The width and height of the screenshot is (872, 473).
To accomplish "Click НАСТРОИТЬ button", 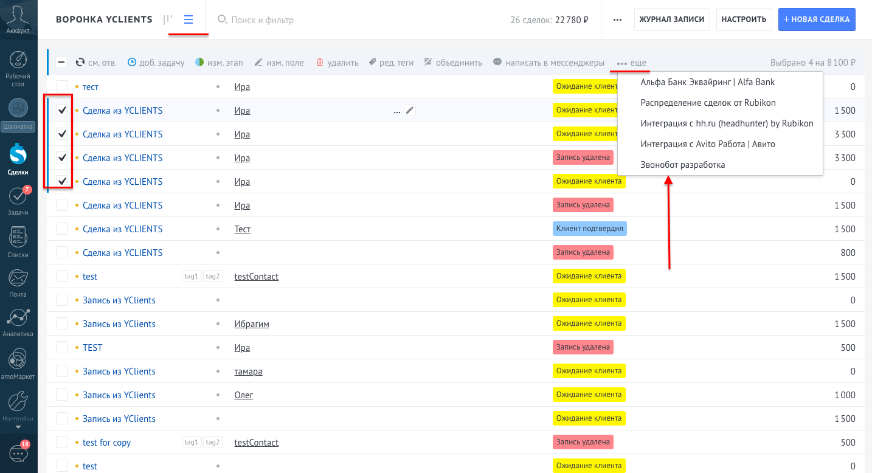I will coord(744,19).
